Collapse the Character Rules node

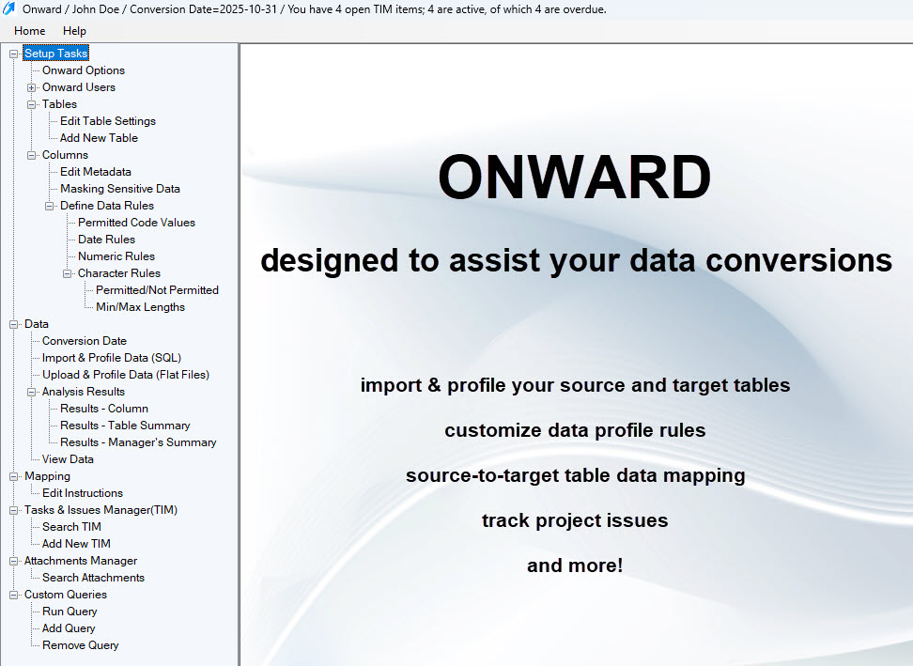68,273
